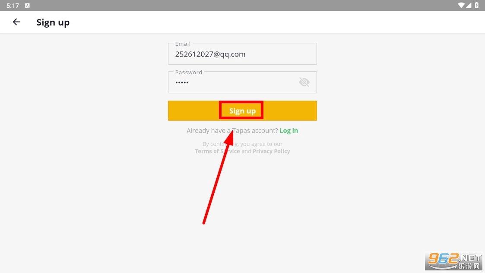This screenshot has height=273, width=485.
Task: Open the Terms of Service link
Action: pyautogui.click(x=217, y=151)
